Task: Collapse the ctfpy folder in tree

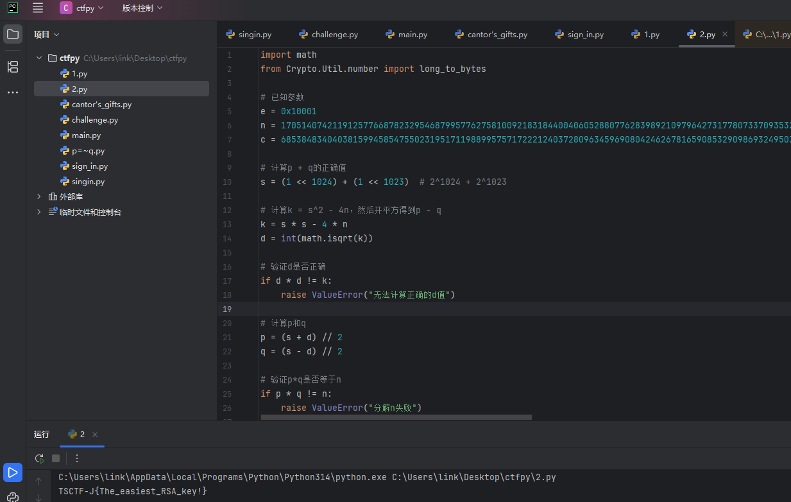Action: 39,58
